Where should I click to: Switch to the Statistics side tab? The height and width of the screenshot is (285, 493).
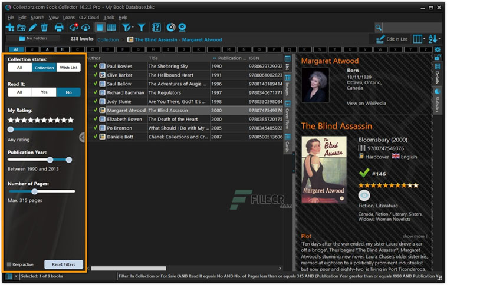click(x=438, y=101)
